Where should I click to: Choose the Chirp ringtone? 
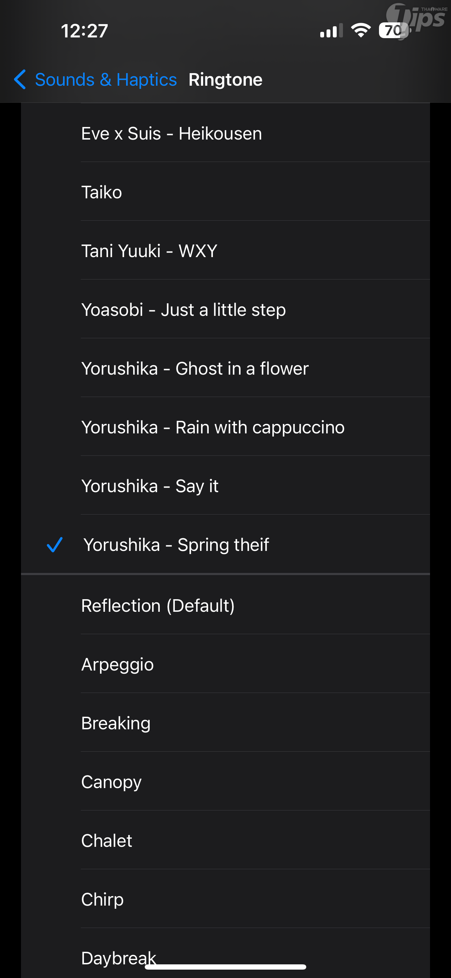(102, 899)
